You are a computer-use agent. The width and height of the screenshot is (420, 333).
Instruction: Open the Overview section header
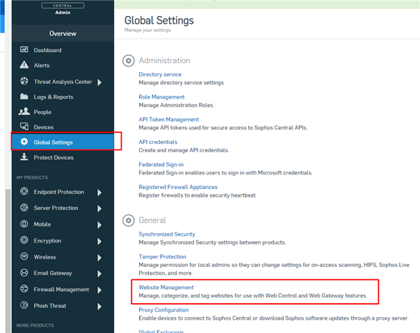[x=63, y=33]
